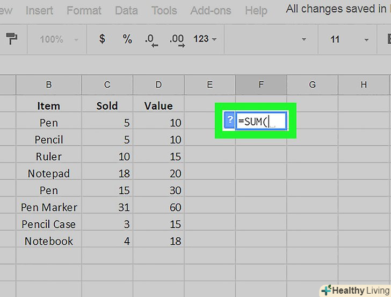Open the Data menu
391x297 pixels.
point(126,10)
